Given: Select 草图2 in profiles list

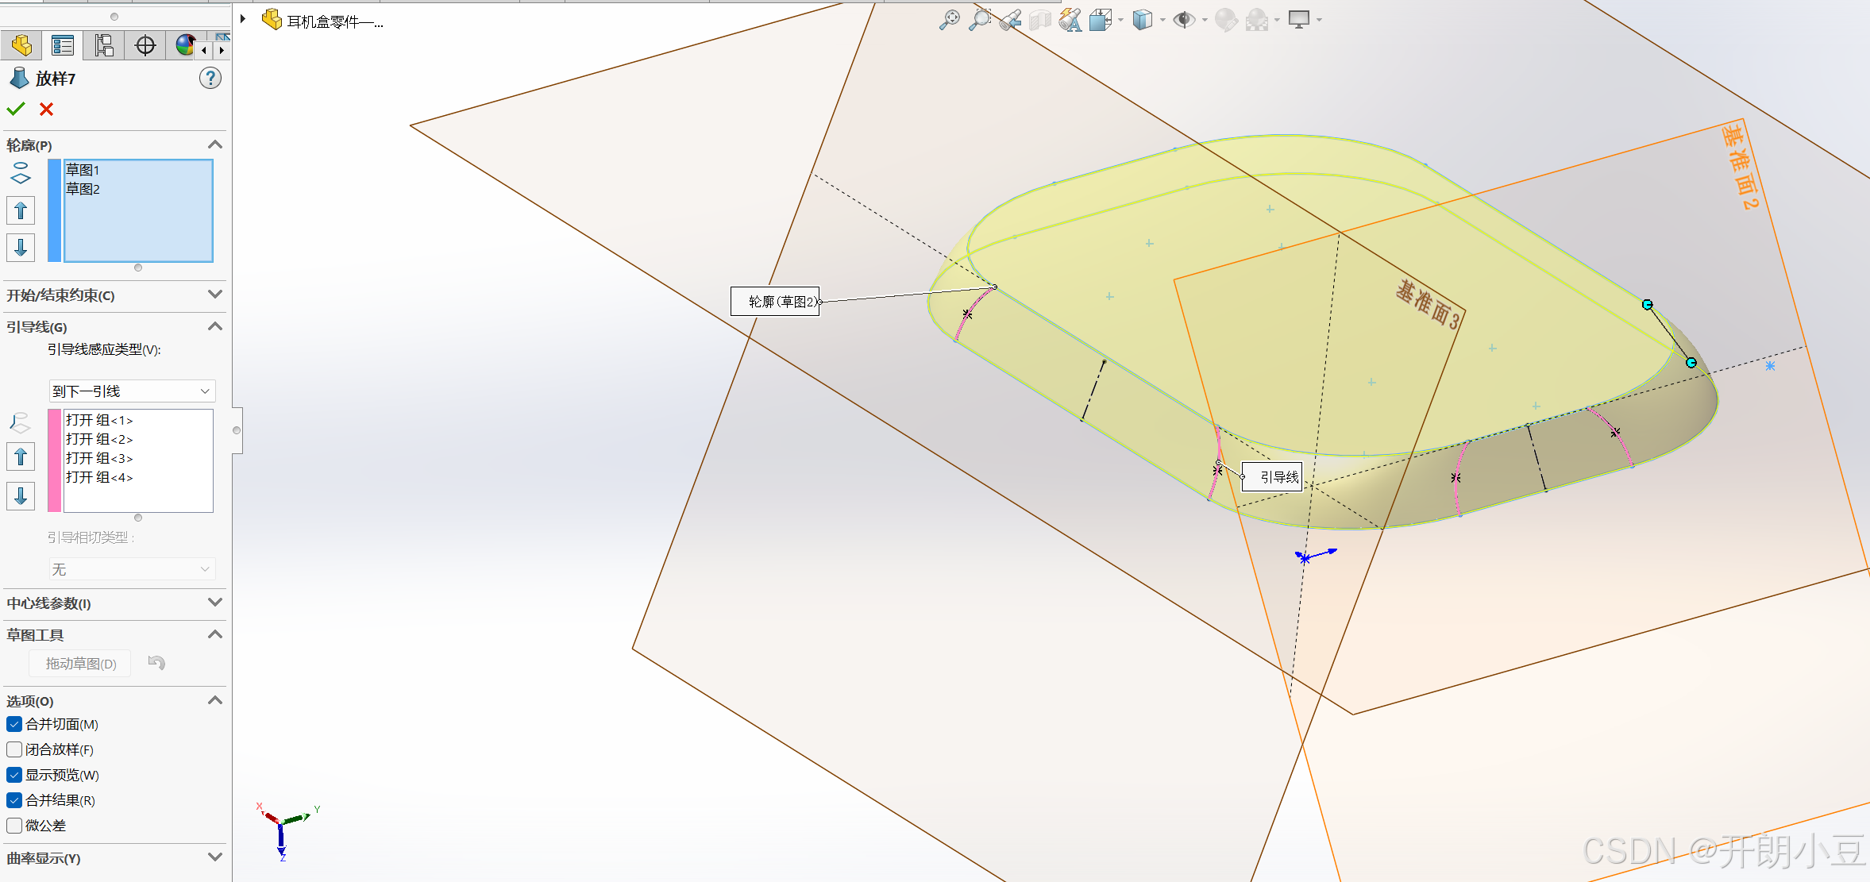Looking at the screenshot, I should 83,189.
